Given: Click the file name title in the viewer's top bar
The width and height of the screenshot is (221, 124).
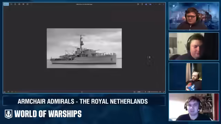Looking at the screenshot, I should tap(84, 4).
